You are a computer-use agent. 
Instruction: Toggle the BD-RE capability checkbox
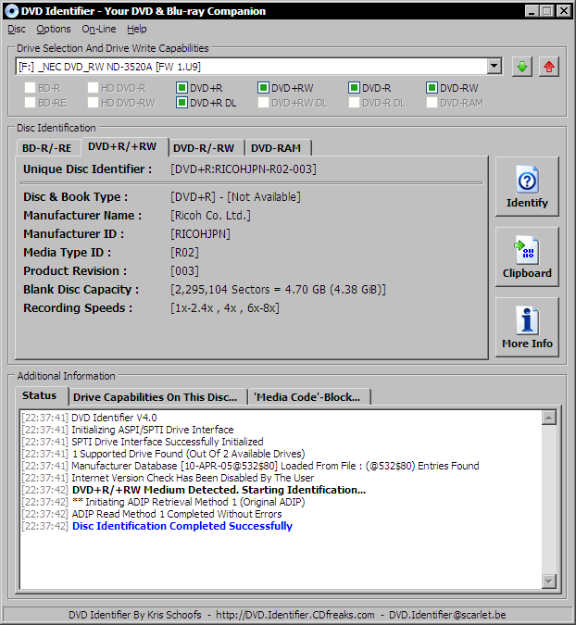[x=30, y=103]
